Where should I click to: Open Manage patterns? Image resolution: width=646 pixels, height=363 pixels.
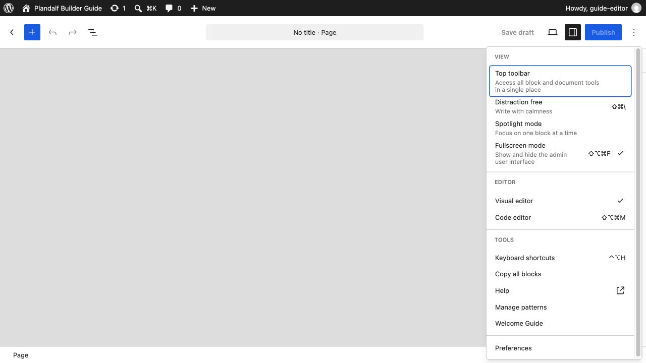click(560, 307)
